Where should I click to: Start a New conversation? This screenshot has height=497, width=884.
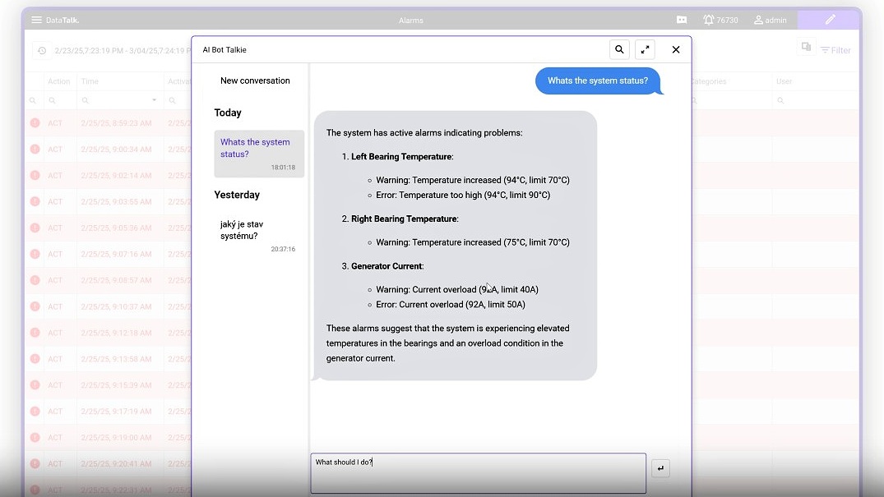[255, 80]
